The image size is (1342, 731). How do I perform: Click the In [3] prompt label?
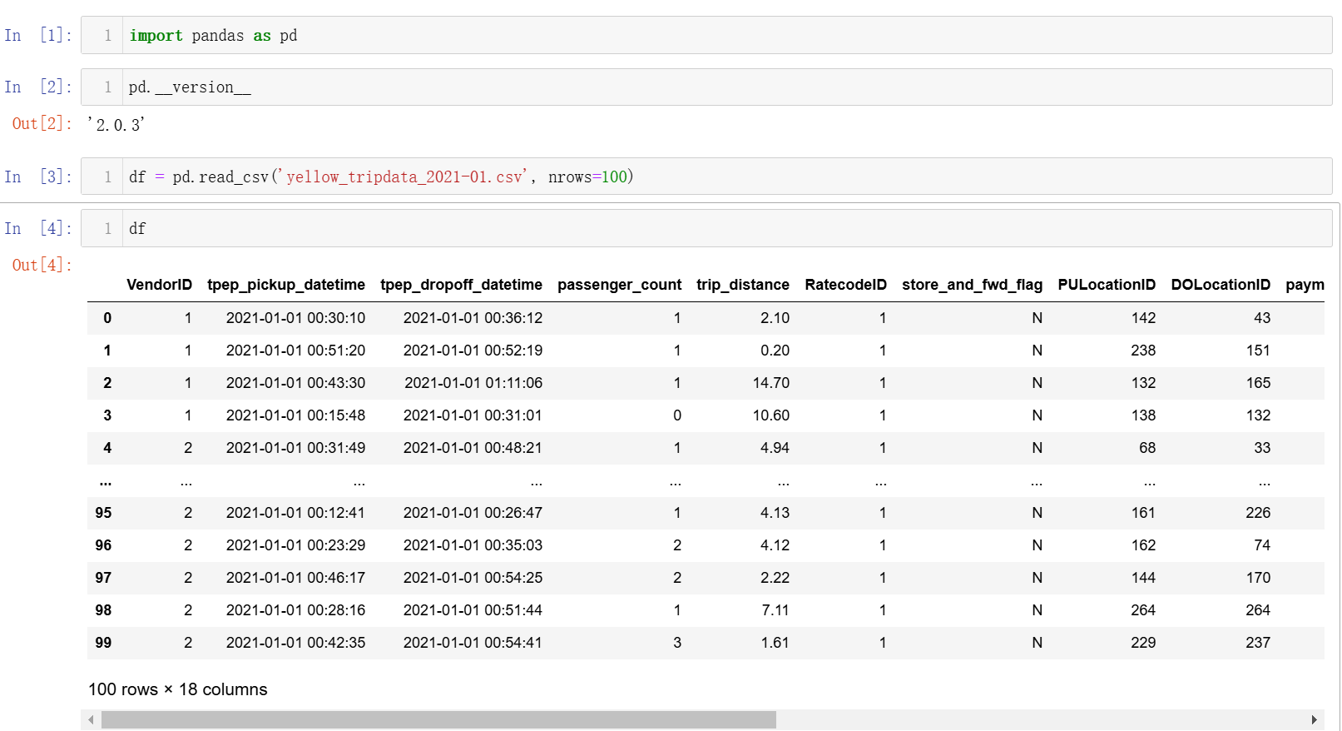pos(38,177)
